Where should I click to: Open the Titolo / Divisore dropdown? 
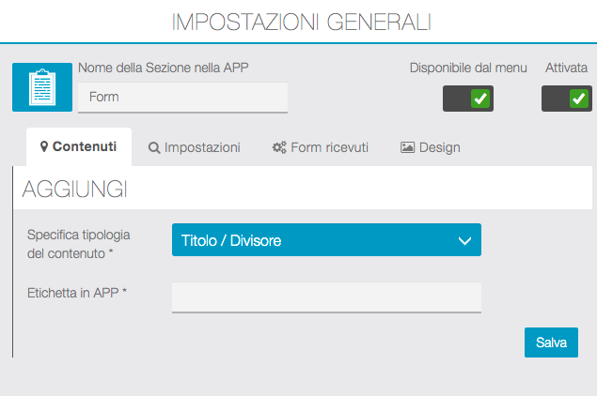pyautogui.click(x=325, y=240)
